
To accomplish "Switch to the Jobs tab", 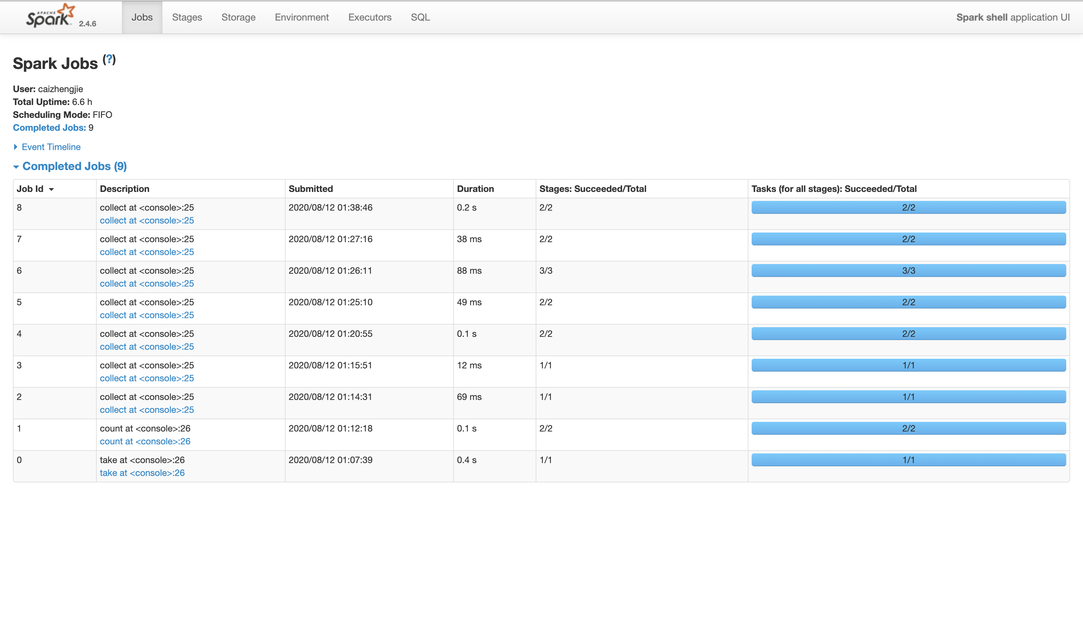I will pos(142,17).
